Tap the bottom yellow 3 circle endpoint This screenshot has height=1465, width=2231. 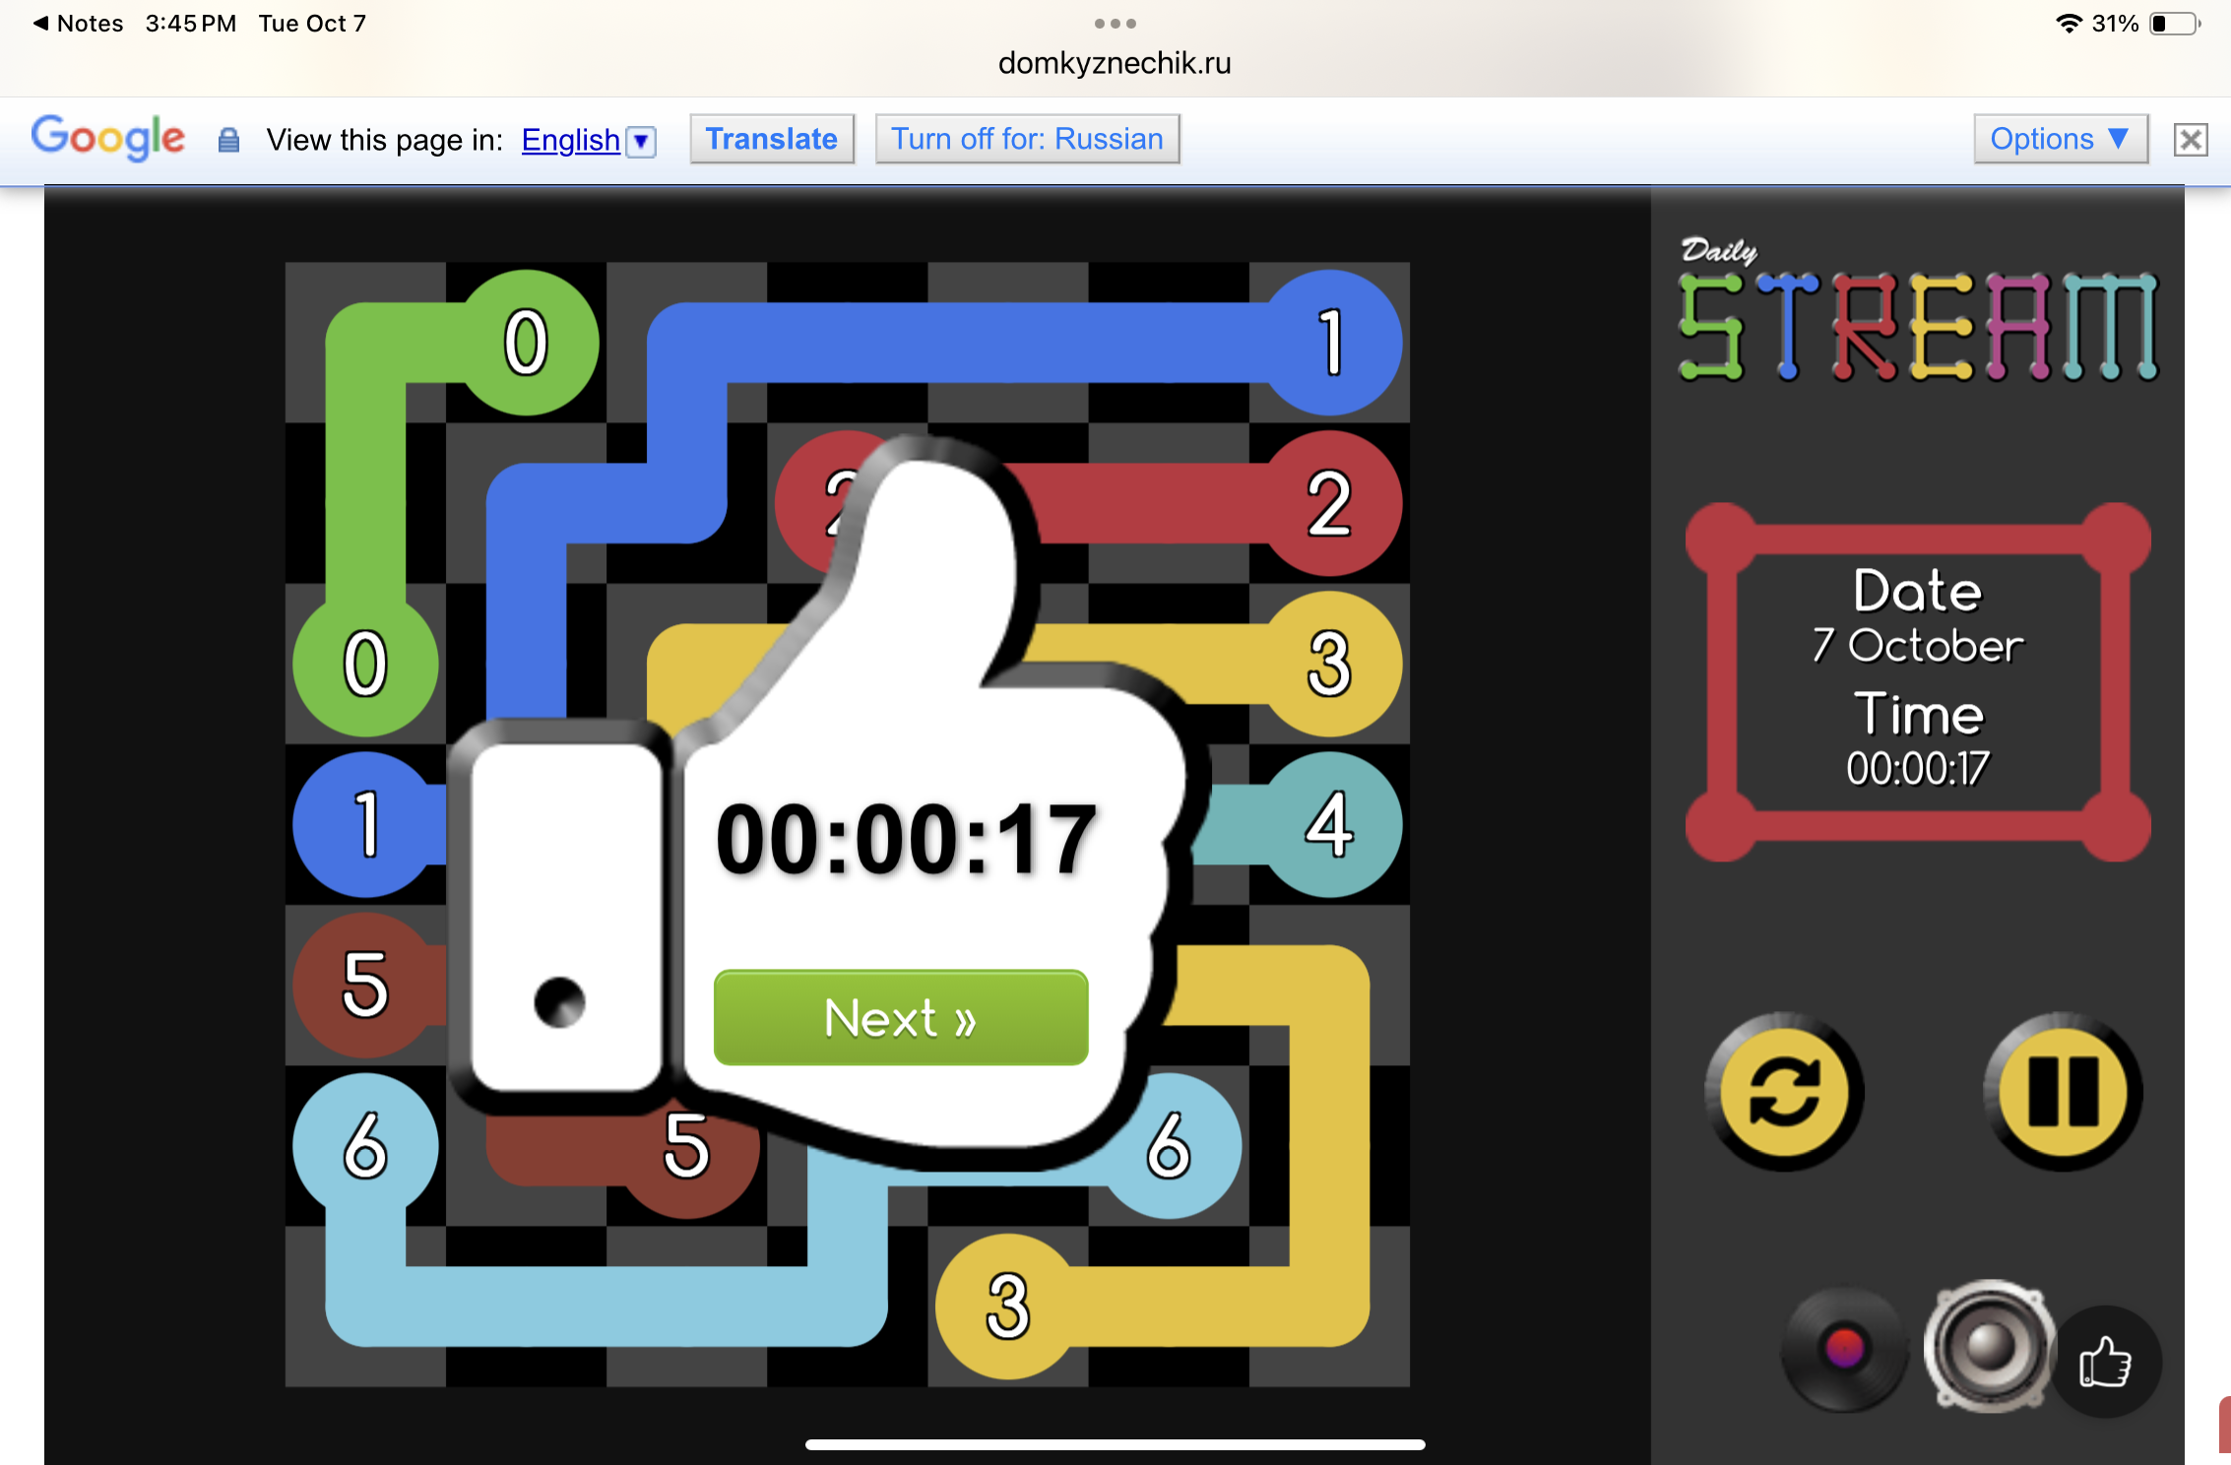1008,1306
